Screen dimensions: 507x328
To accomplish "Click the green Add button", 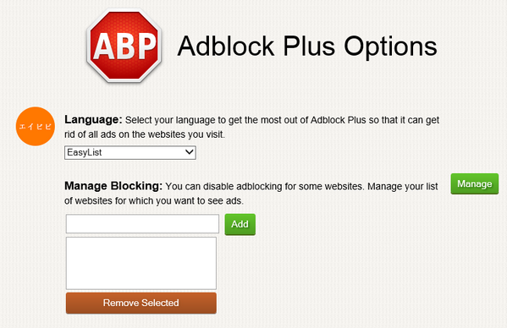I will point(240,224).
